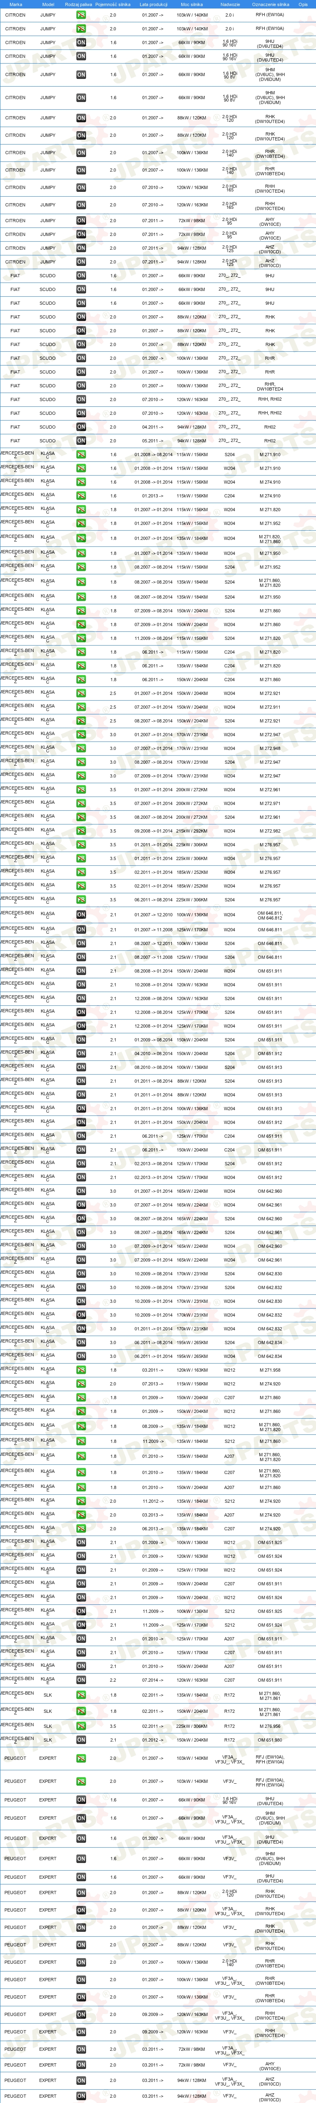Select engine code M 272.971 cell
The height and width of the screenshot is (2103, 316).
[270, 803]
